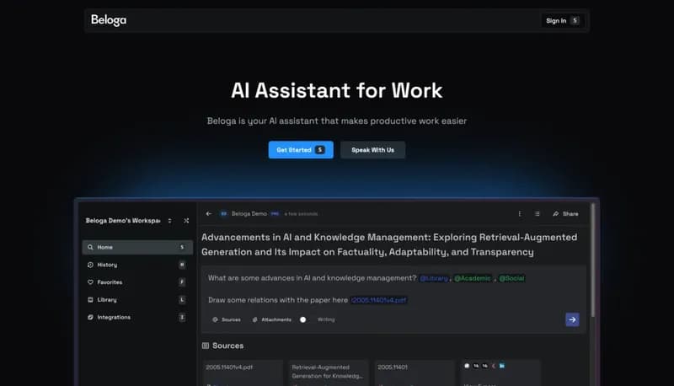Click the keyboard shortcut badge on the Home row
Screen dimensions: 674x386
182,247
